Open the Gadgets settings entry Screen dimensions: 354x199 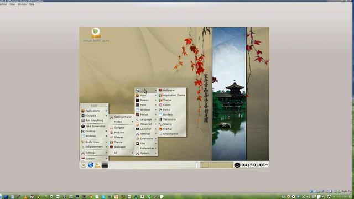(122, 128)
